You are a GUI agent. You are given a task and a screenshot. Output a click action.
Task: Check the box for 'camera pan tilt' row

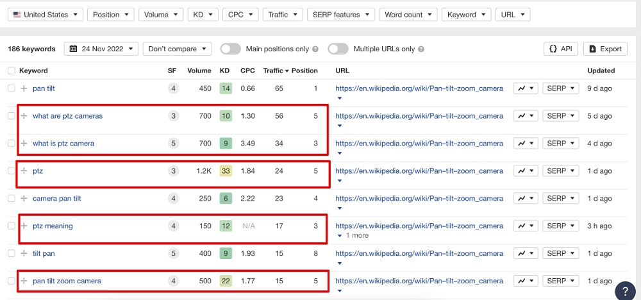click(12, 198)
